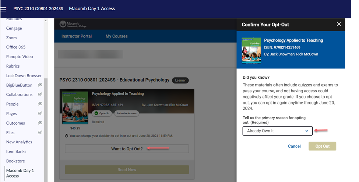Screen dimensions: 359x182
Task: Open Zoom in course navigation
Action: click(x=11, y=38)
